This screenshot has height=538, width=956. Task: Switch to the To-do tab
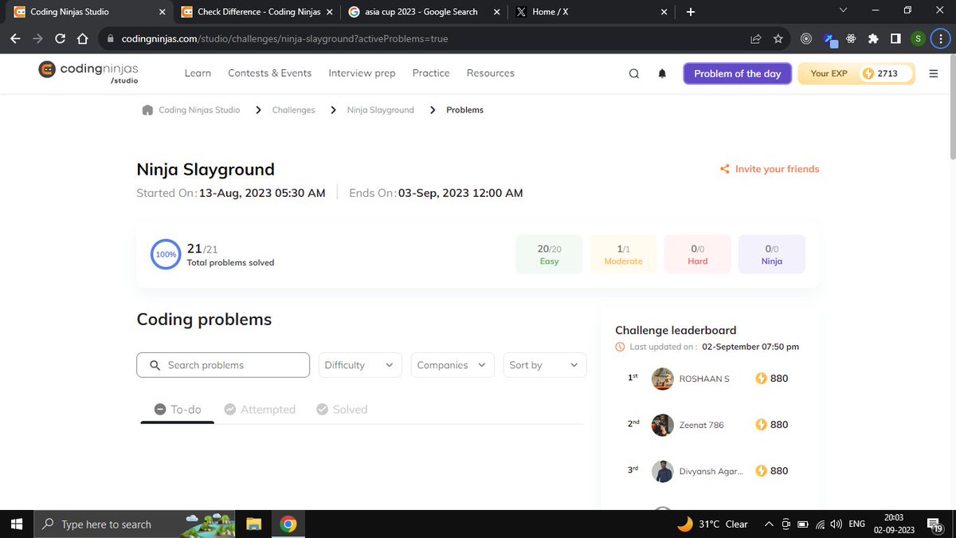[x=178, y=410]
